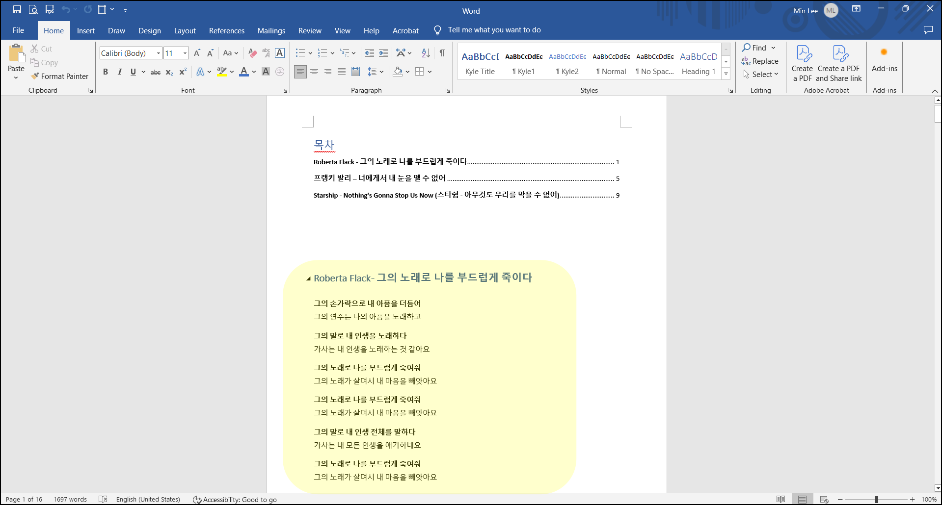Click the Redo repeat icon

(88, 9)
